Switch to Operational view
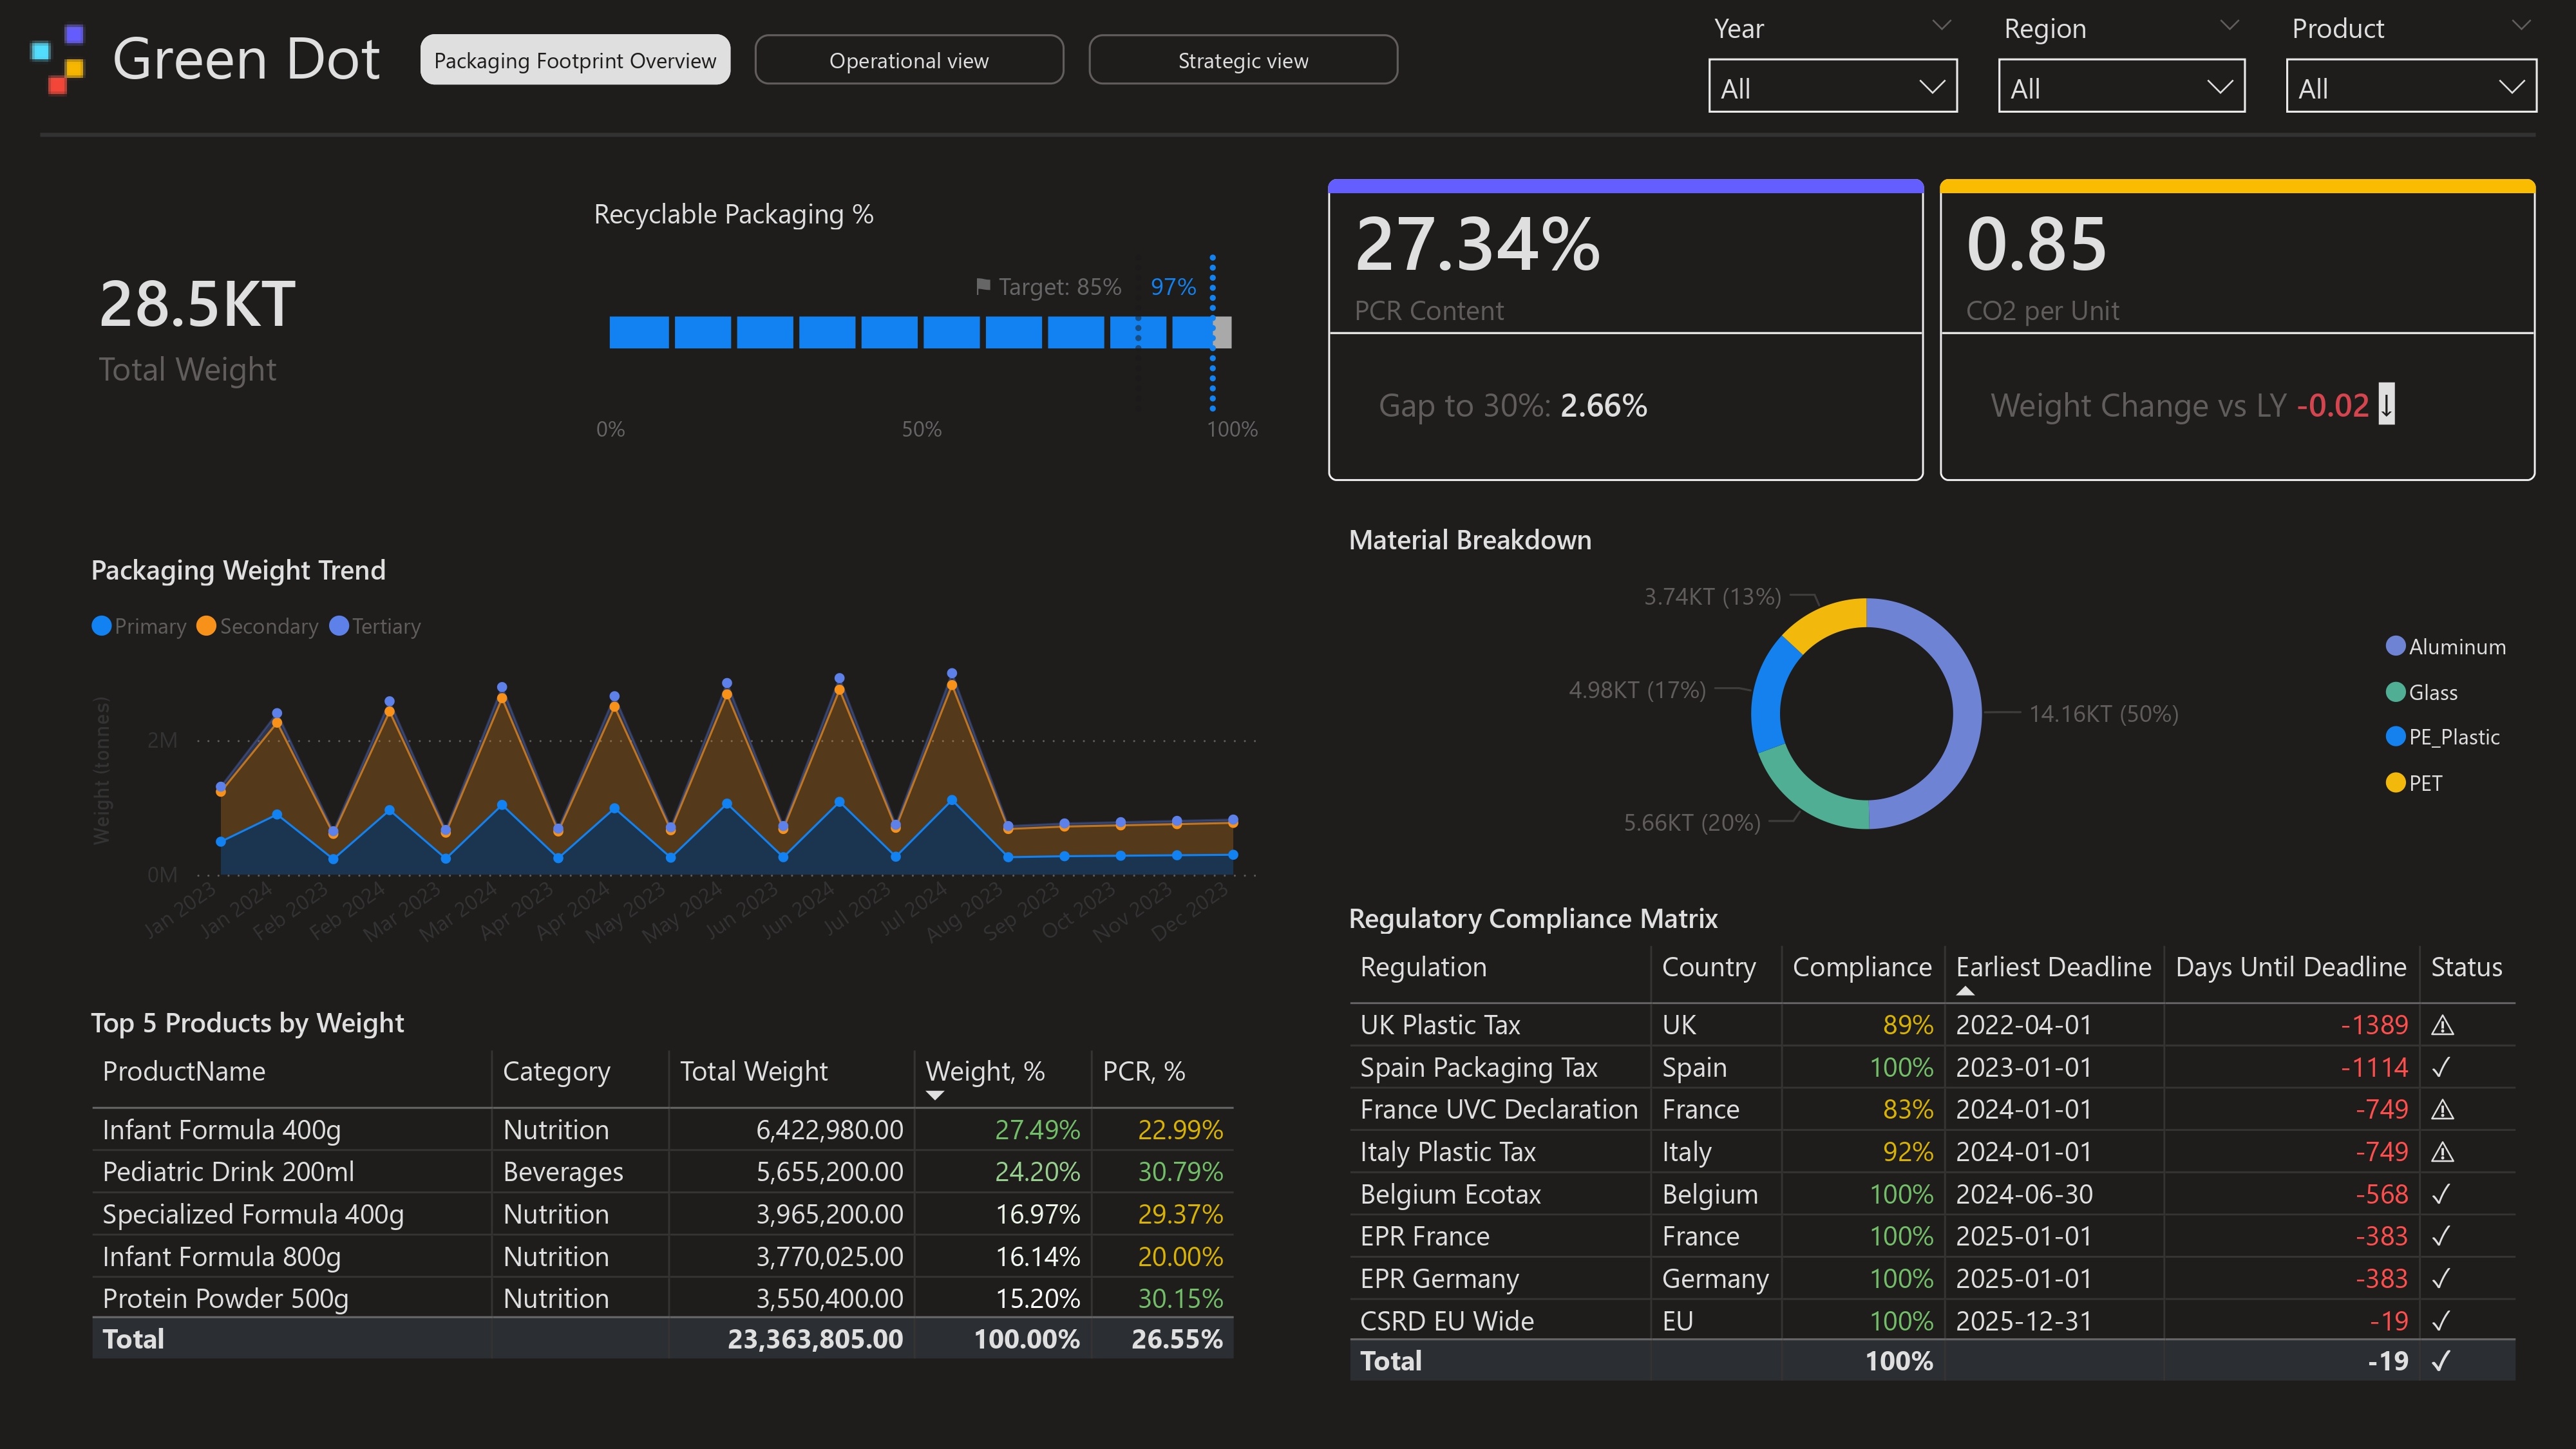This screenshot has width=2576, height=1449. (x=909, y=60)
